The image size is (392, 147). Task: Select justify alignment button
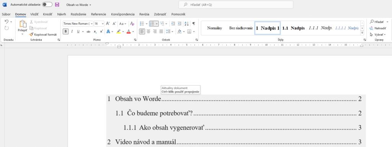point(161,32)
